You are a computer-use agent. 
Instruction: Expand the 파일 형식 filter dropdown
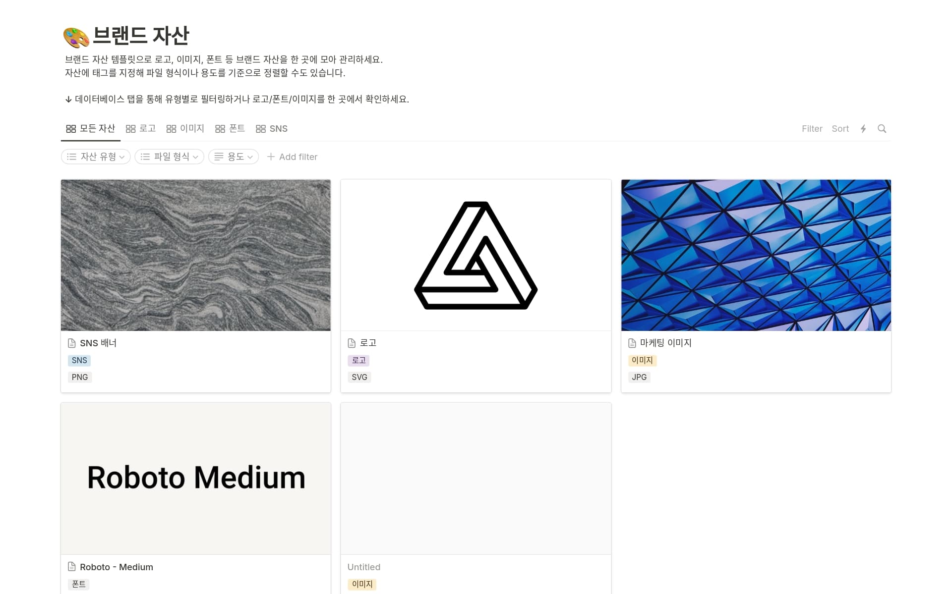click(x=169, y=157)
